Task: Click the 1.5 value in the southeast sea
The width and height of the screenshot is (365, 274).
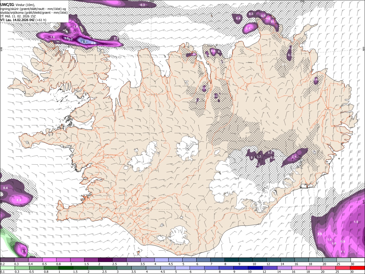Action: 356,222
